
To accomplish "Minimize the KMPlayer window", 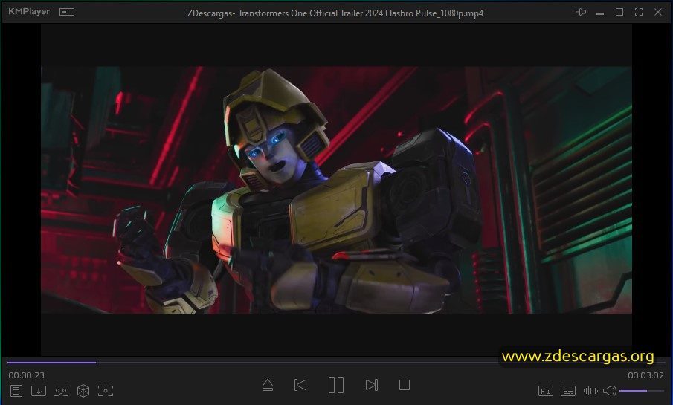I will tap(600, 13).
